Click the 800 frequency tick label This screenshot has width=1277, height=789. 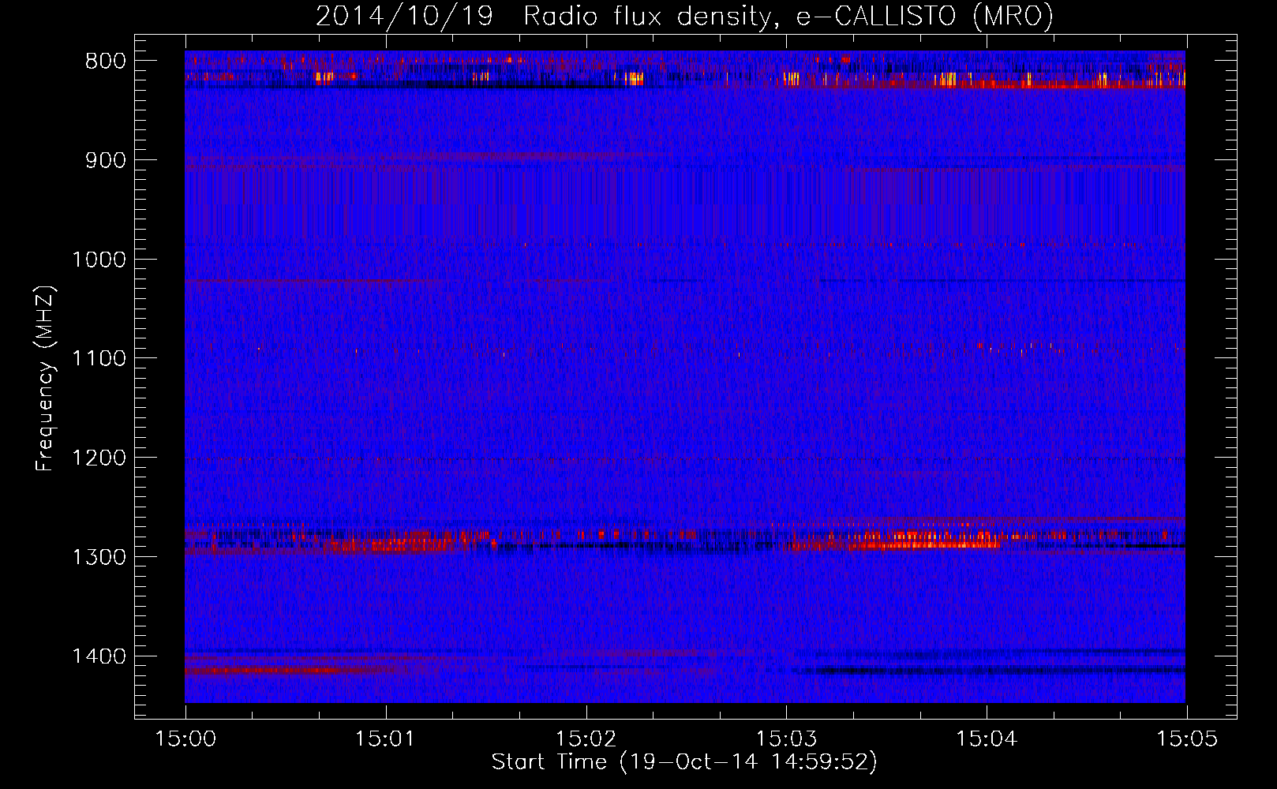click(106, 61)
